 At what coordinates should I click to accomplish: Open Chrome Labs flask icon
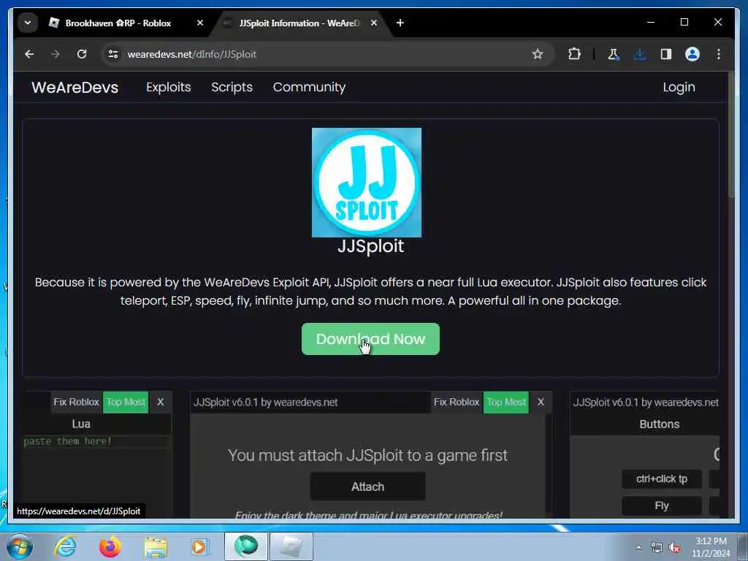click(x=614, y=54)
